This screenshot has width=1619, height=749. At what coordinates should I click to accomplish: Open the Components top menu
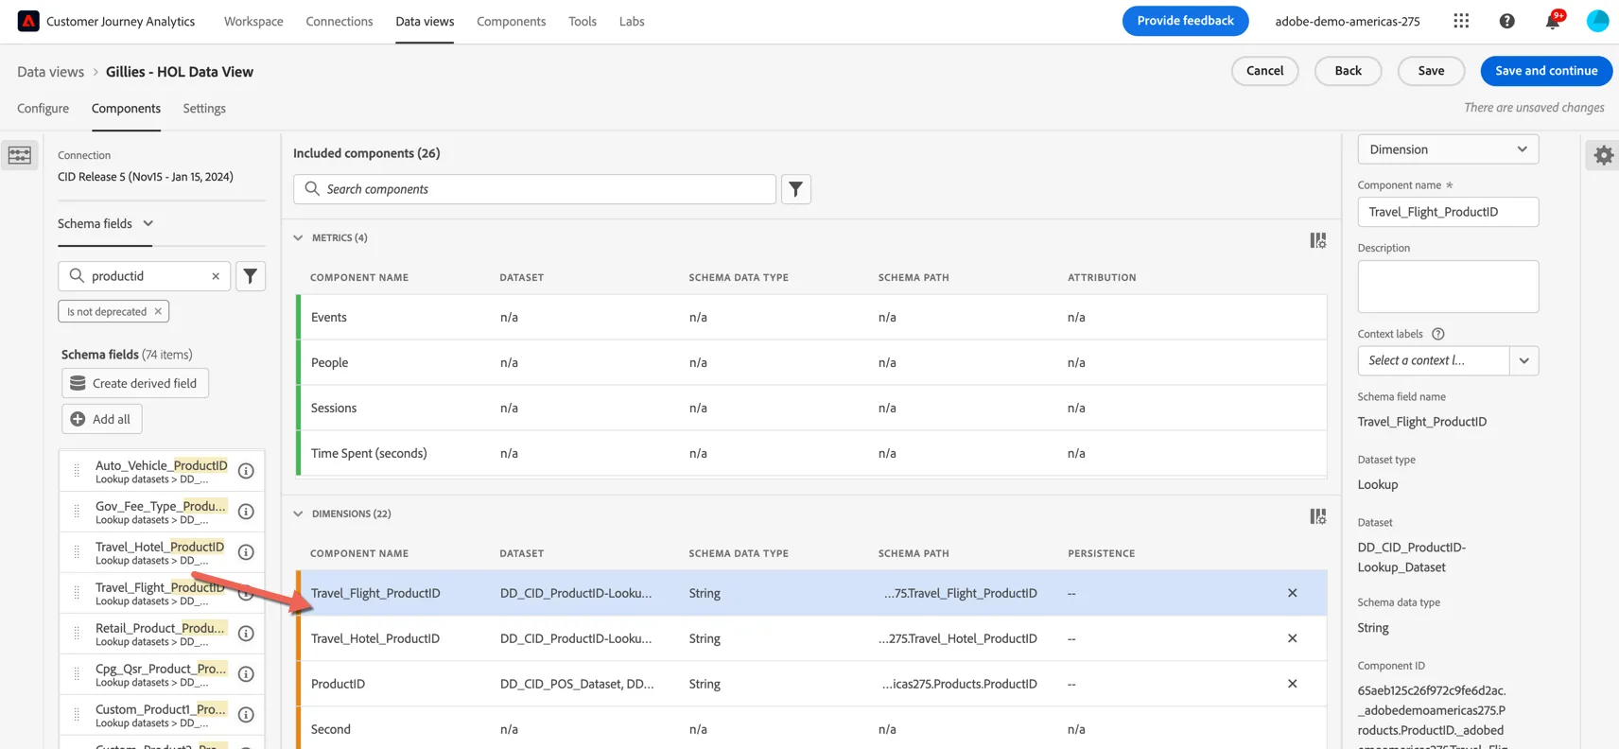(x=512, y=21)
